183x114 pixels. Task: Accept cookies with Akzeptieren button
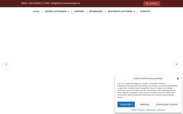pyautogui.click(x=126, y=105)
